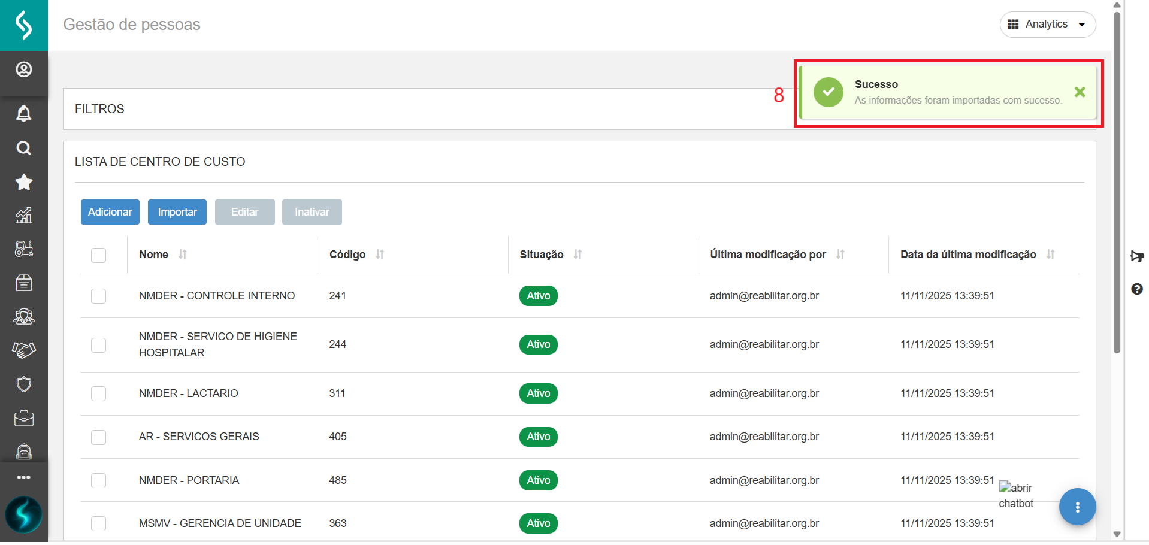The image size is (1149, 545).
Task: Expand the Analytics dropdown
Action: coord(1047,25)
